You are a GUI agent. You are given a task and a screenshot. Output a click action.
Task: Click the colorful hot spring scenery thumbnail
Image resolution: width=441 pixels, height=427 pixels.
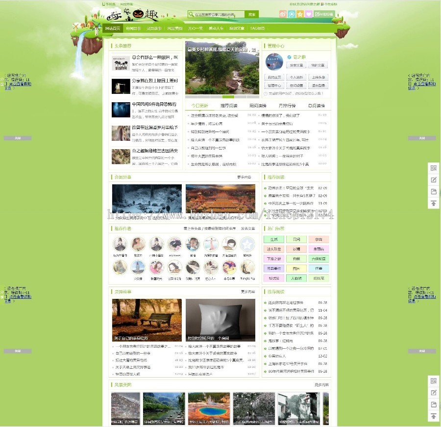click(209, 408)
